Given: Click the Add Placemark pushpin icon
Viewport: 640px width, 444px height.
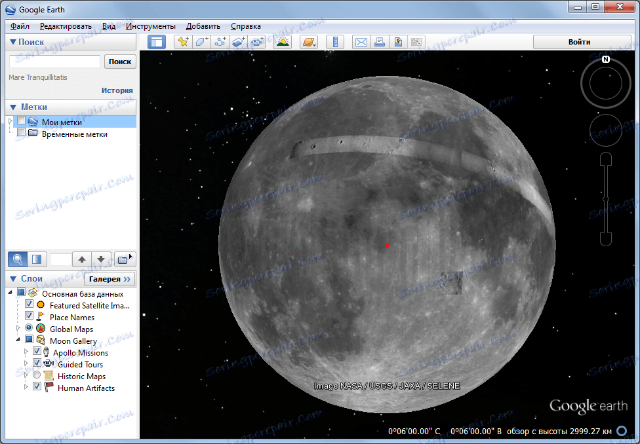Looking at the screenshot, I should pos(183,42).
